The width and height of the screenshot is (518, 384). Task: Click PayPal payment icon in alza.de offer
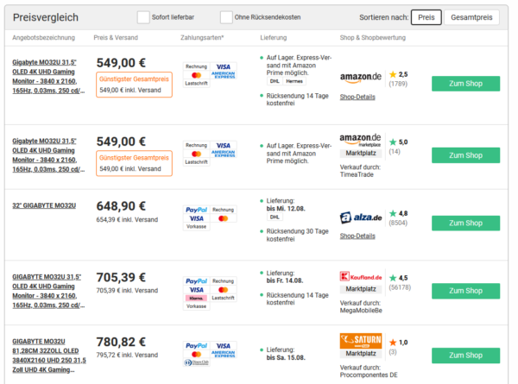196,210
